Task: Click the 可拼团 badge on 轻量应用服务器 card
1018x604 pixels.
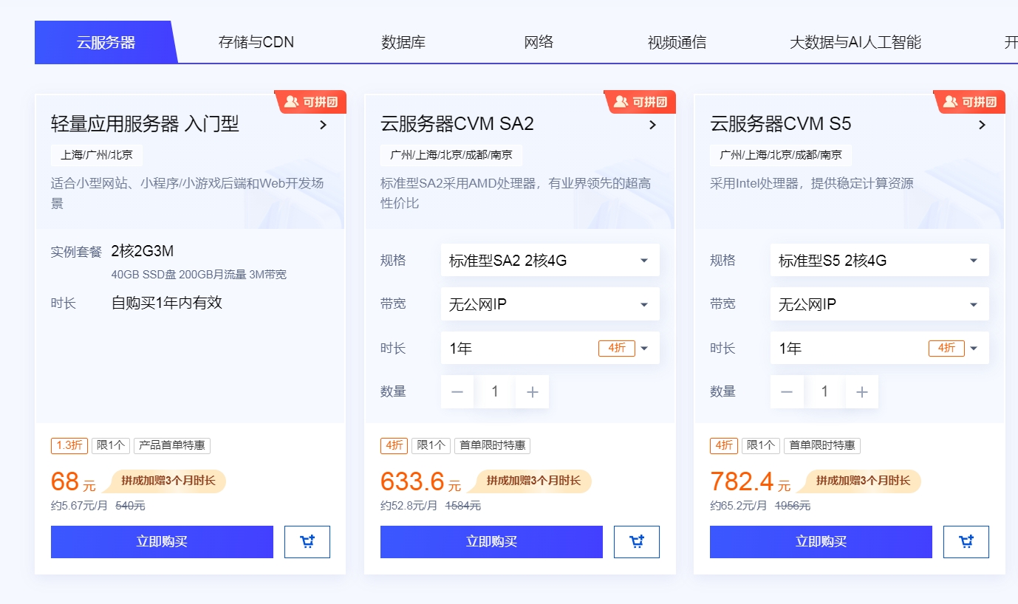Action: (x=310, y=102)
